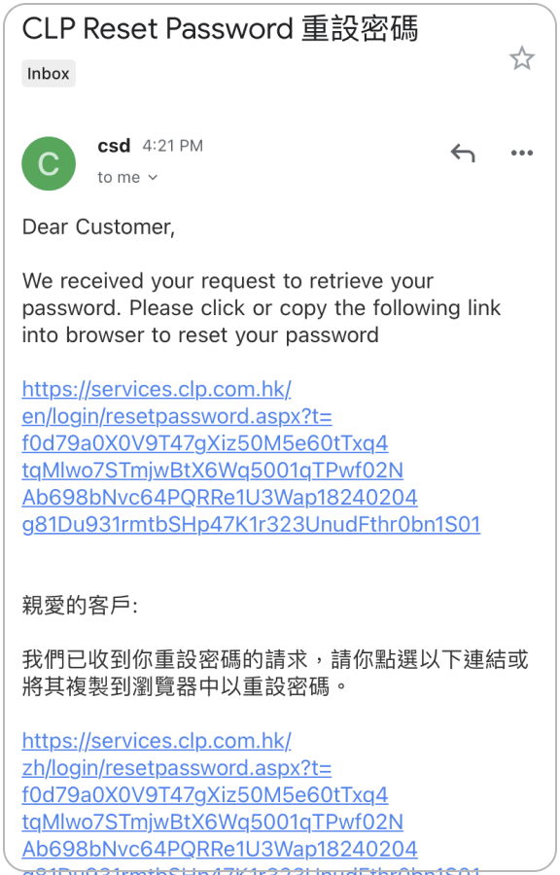Screen dimensions: 560x875
Task: Click the 親愛的客戶 greeting text
Action: point(80,605)
